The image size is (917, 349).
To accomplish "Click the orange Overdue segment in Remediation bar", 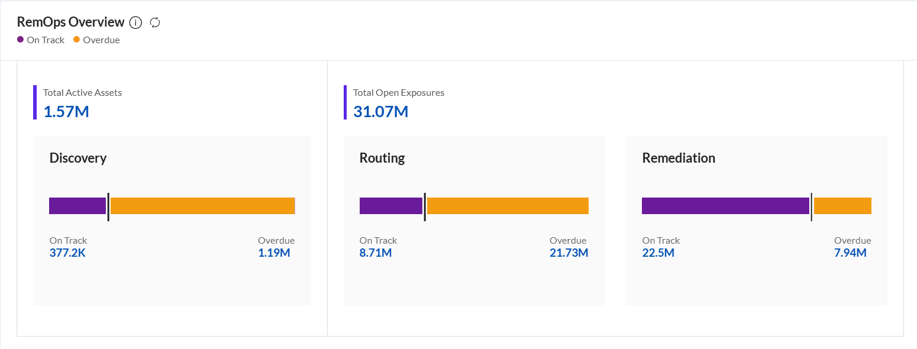I will (x=842, y=206).
